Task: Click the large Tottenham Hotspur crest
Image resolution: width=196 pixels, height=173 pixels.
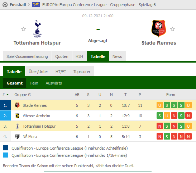Action: tap(37, 29)
